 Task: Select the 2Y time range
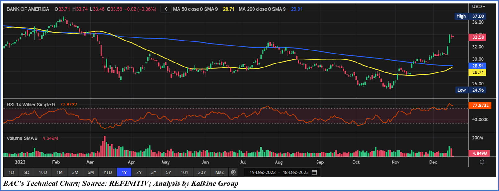click(x=139, y=172)
